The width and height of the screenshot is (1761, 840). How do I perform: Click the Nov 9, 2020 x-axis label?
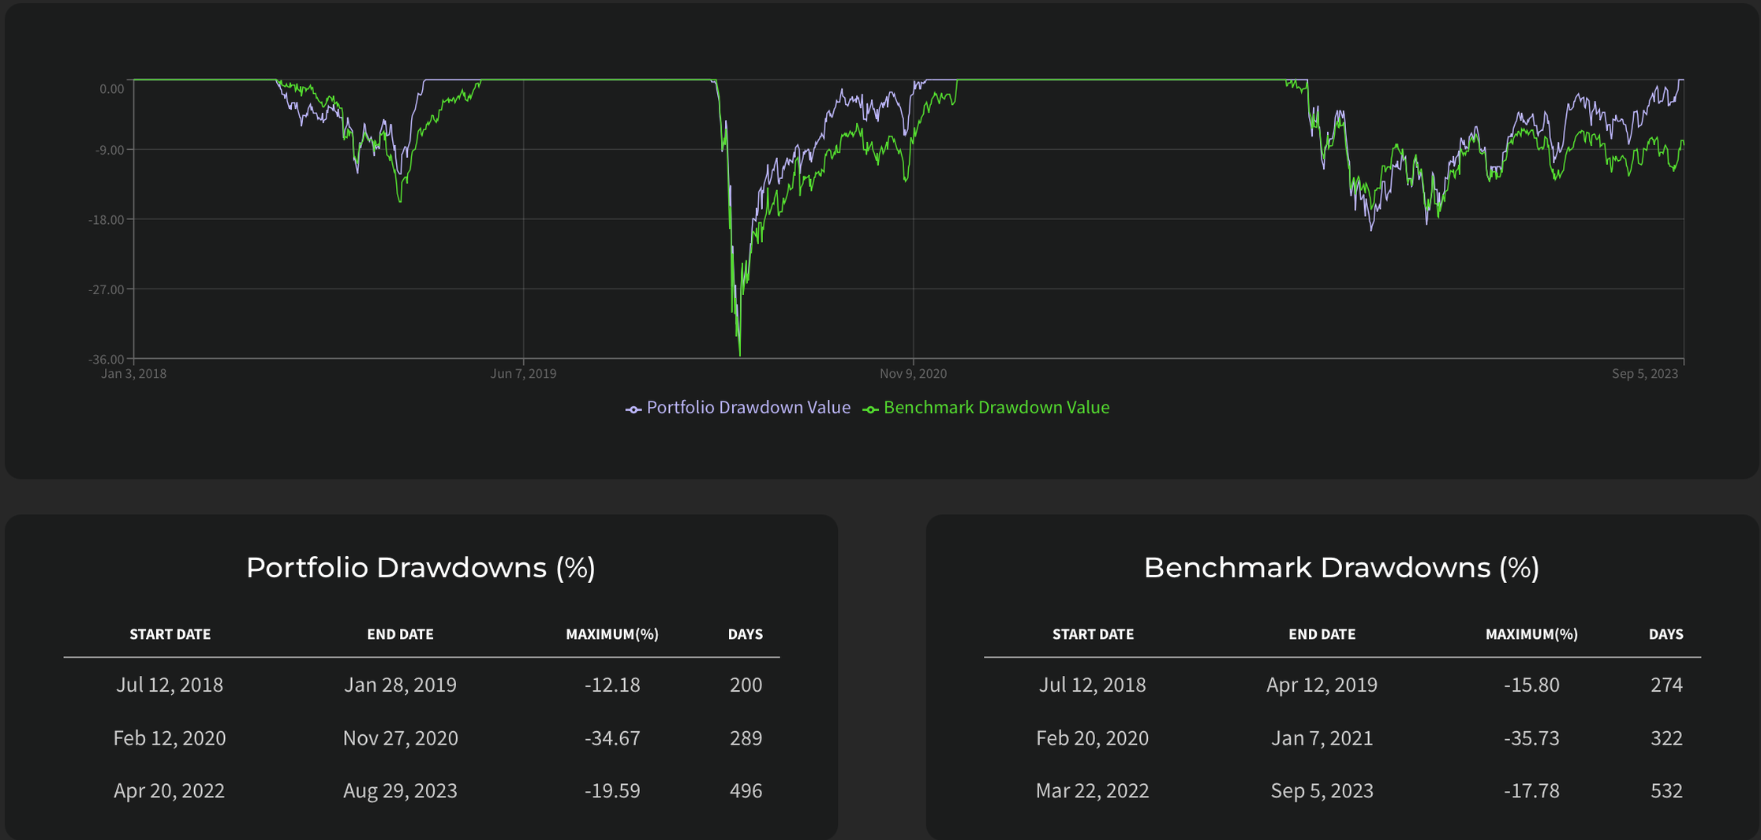click(x=913, y=374)
